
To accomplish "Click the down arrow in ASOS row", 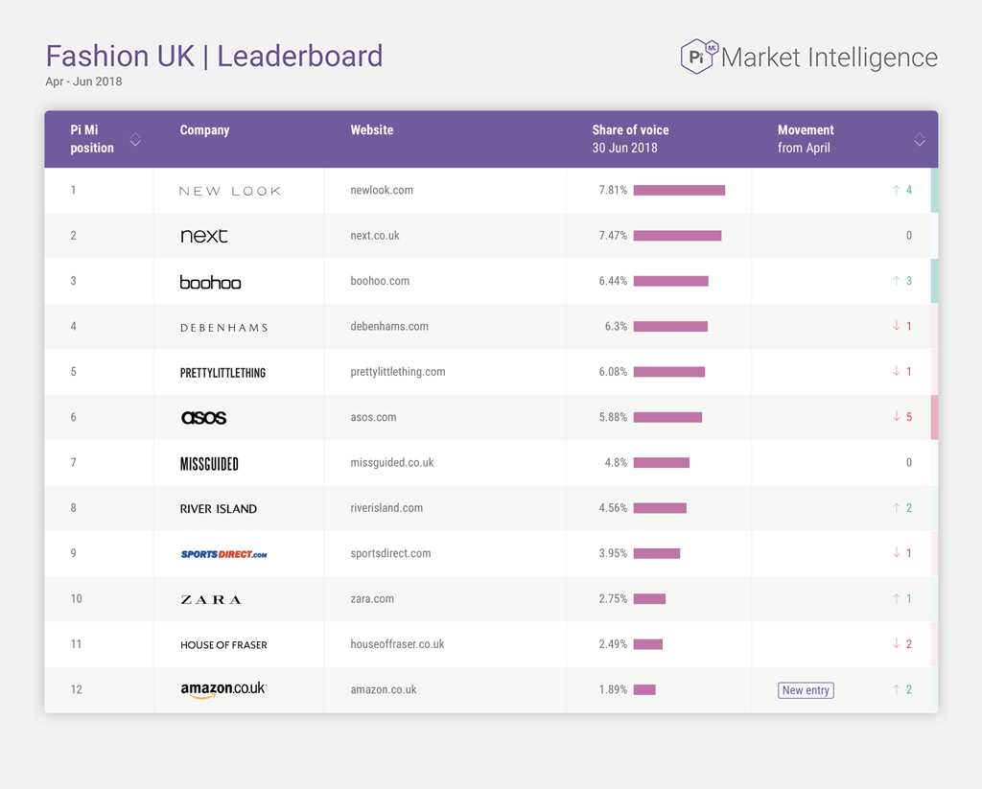I will [x=897, y=416].
